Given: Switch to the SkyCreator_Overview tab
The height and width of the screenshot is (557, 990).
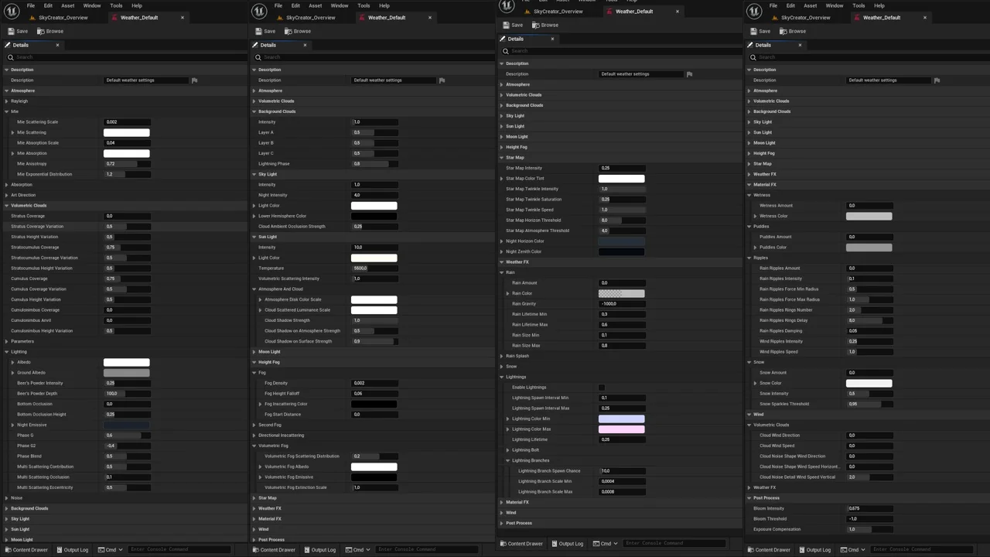Looking at the screenshot, I should [x=558, y=11].
